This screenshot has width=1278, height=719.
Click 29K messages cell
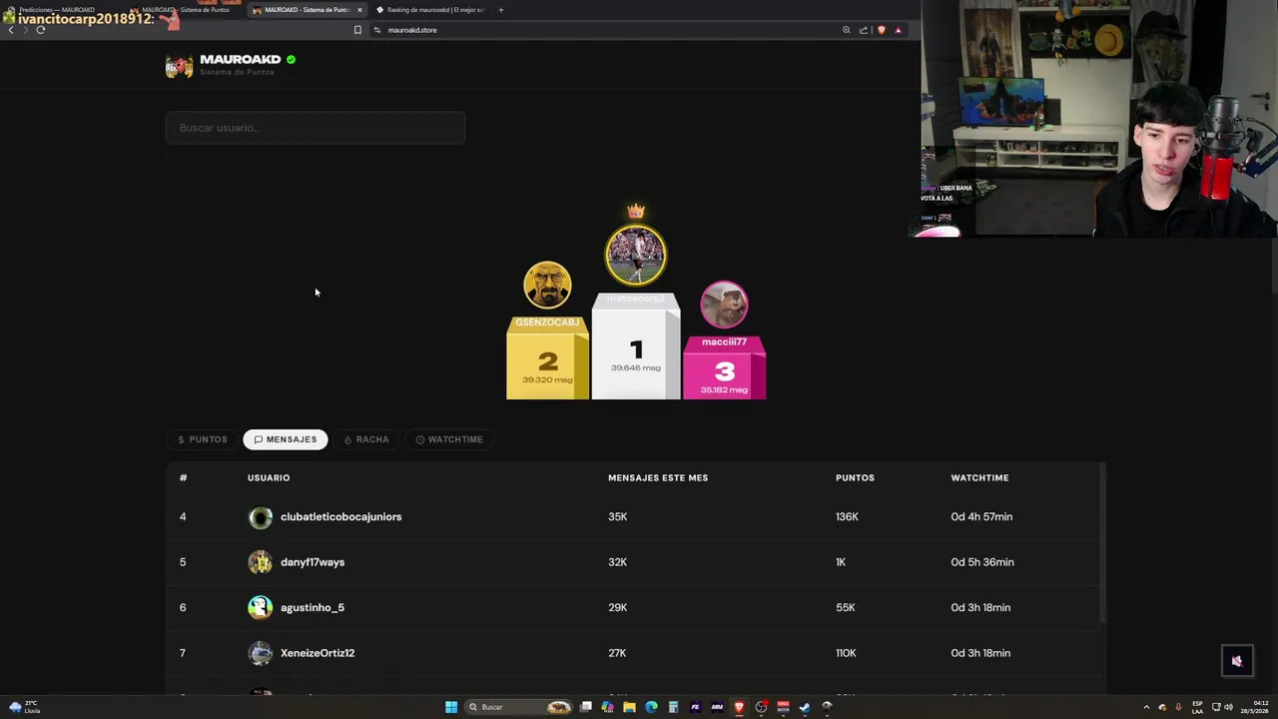click(617, 607)
